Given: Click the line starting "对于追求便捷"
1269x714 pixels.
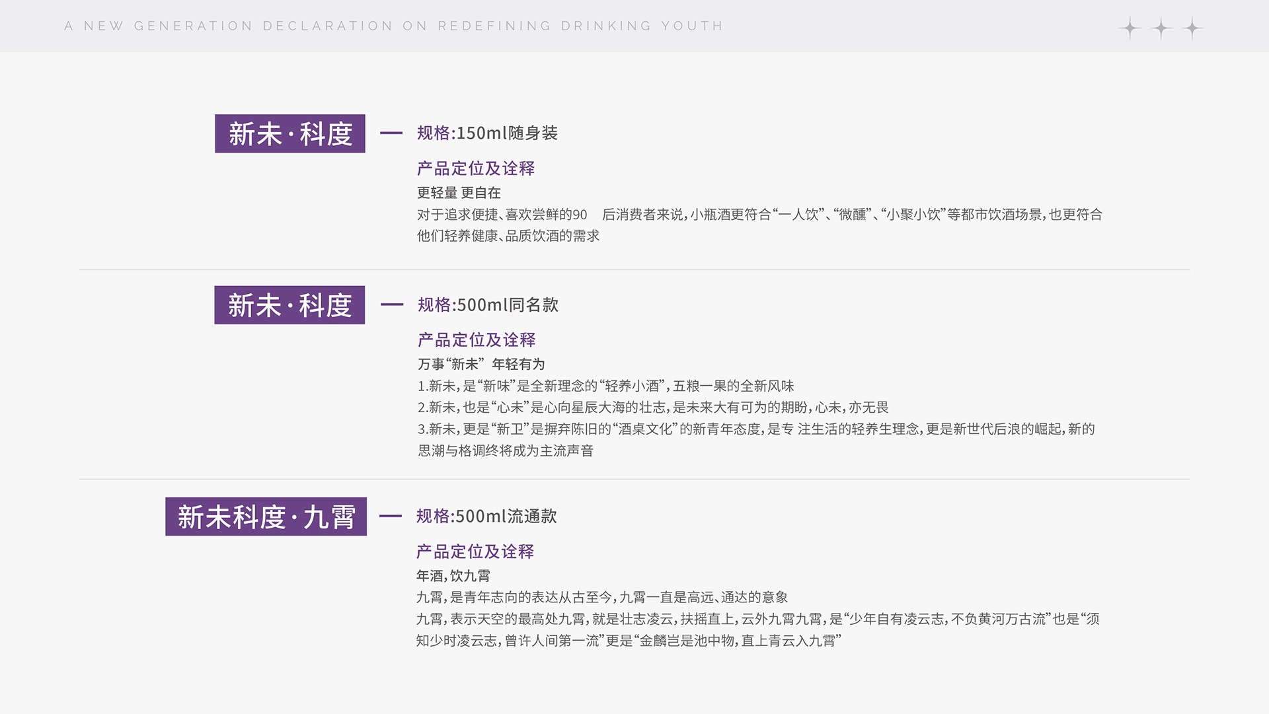Looking at the screenshot, I should pyautogui.click(x=759, y=215).
